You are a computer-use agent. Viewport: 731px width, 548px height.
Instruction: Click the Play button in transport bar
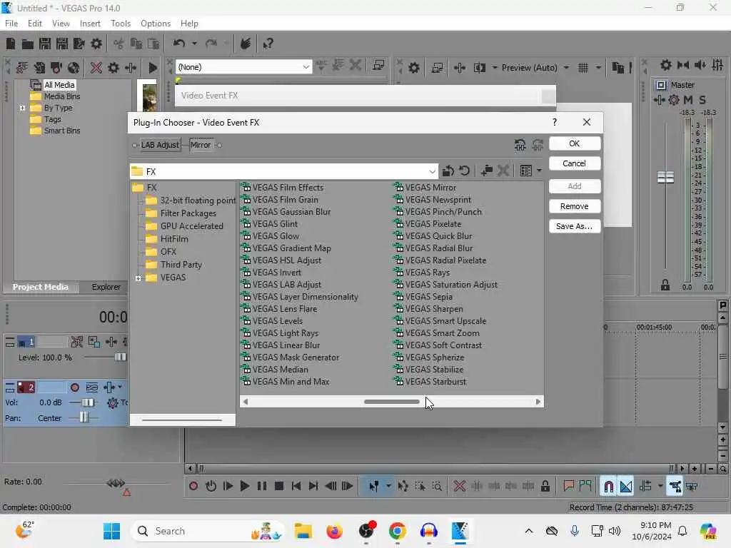click(x=244, y=486)
